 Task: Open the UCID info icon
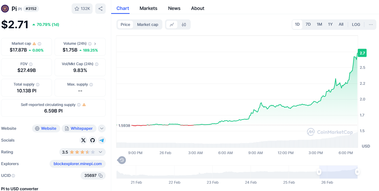13,176
